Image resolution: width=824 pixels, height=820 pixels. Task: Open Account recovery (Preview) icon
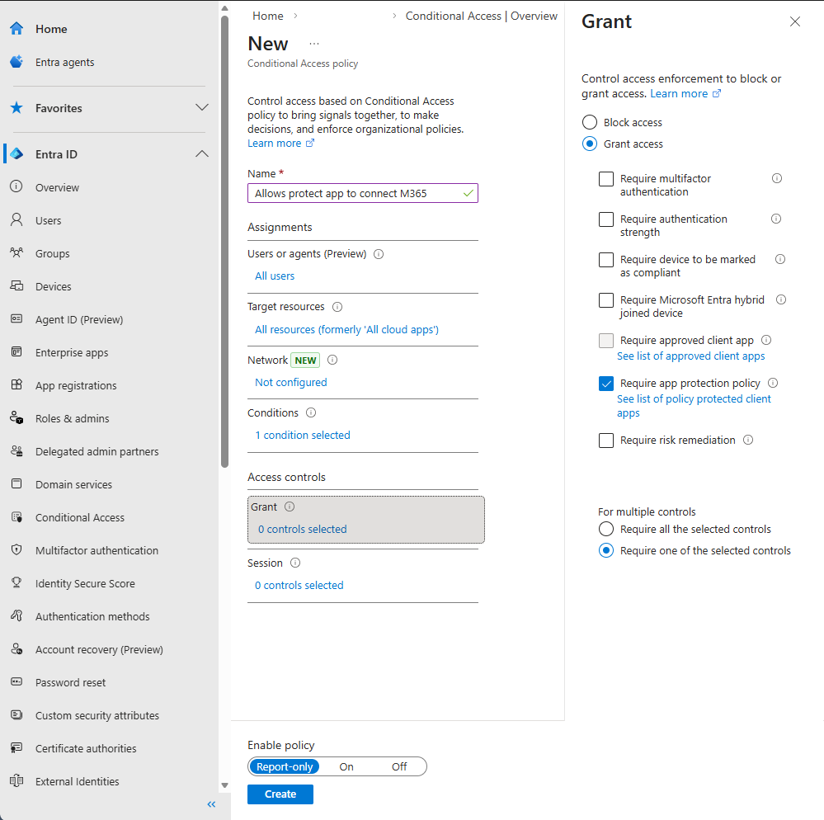pos(16,649)
